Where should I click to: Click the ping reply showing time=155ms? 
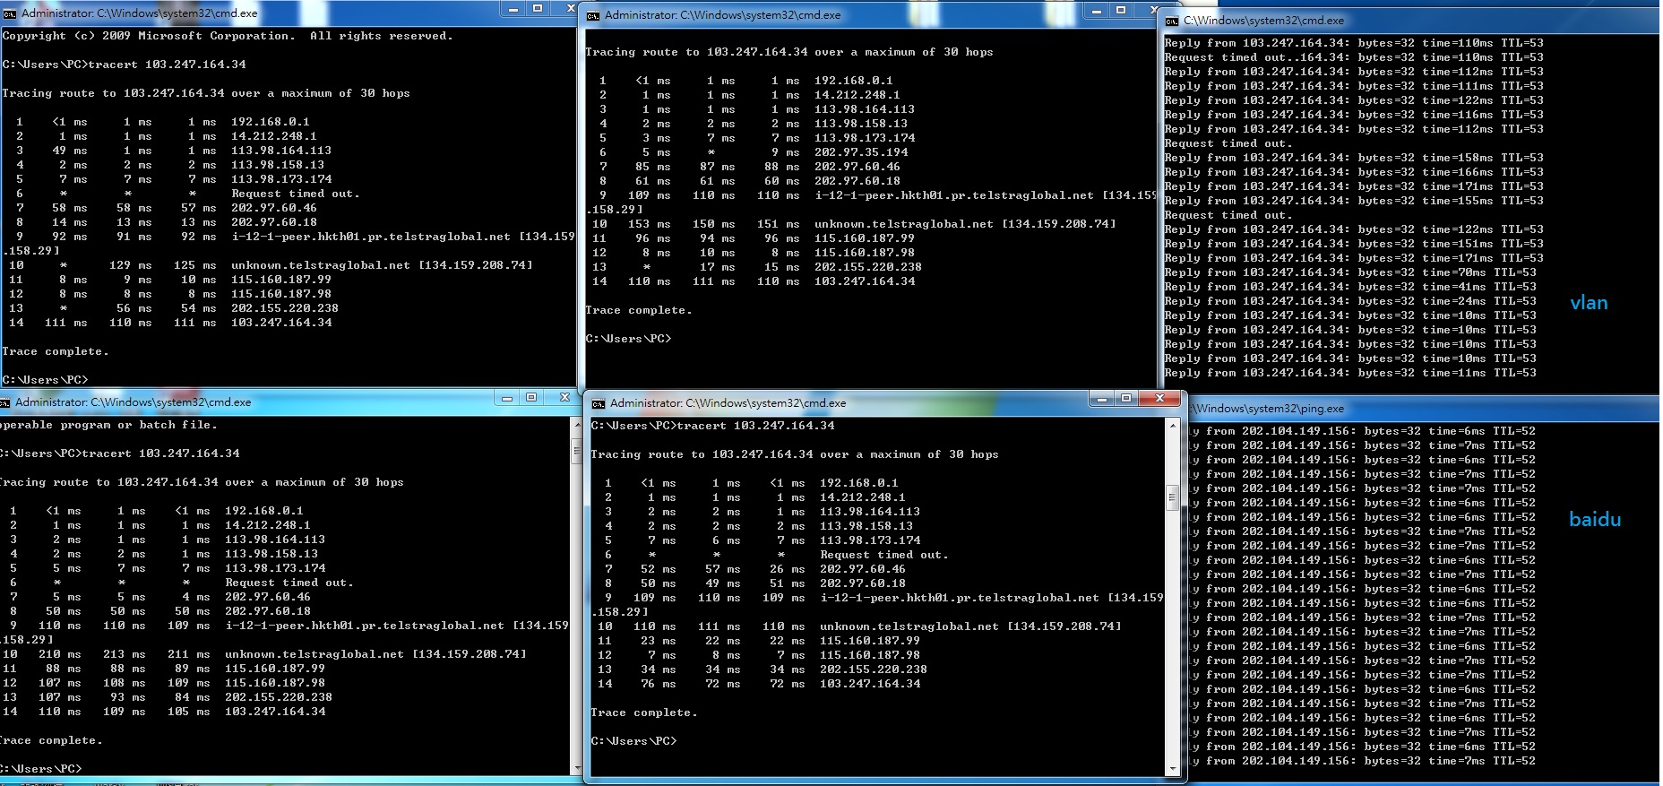[x=1354, y=201]
